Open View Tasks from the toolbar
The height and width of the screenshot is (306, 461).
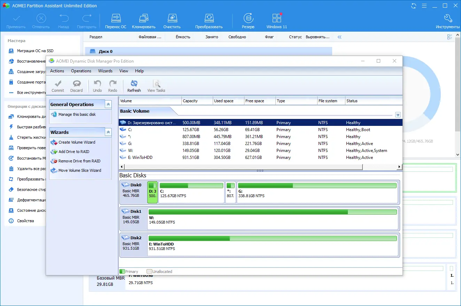point(156,84)
